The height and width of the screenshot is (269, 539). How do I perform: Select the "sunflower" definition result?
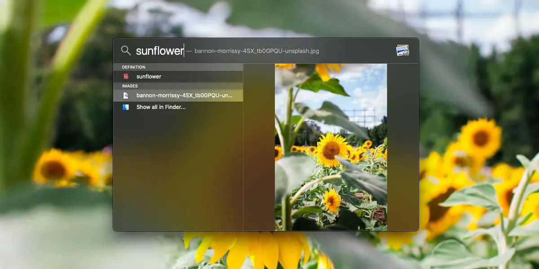[178, 77]
